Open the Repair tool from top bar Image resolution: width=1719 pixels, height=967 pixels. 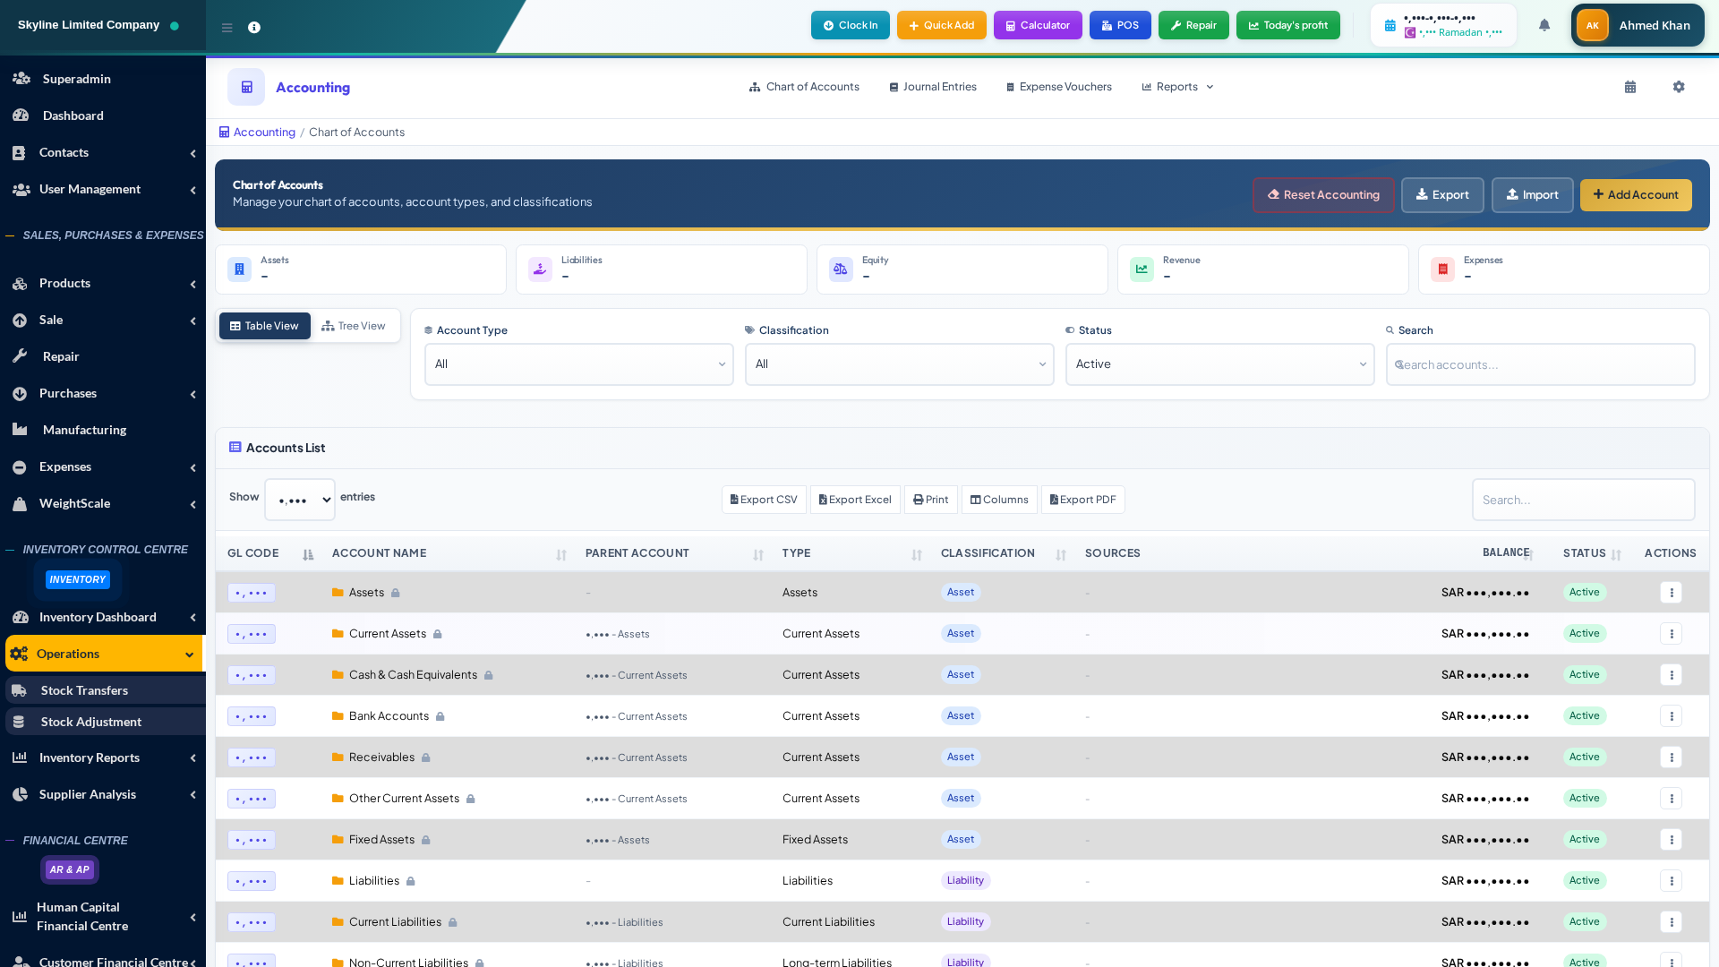[1193, 25]
